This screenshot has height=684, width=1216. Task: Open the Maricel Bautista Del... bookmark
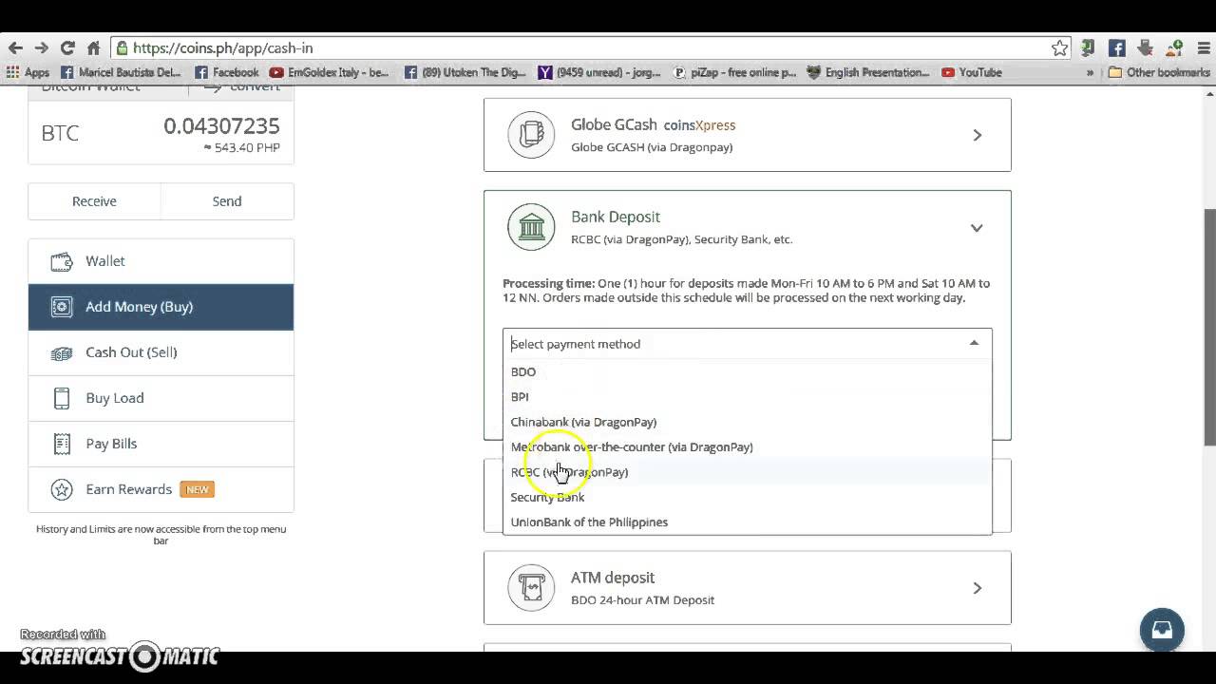tap(121, 72)
